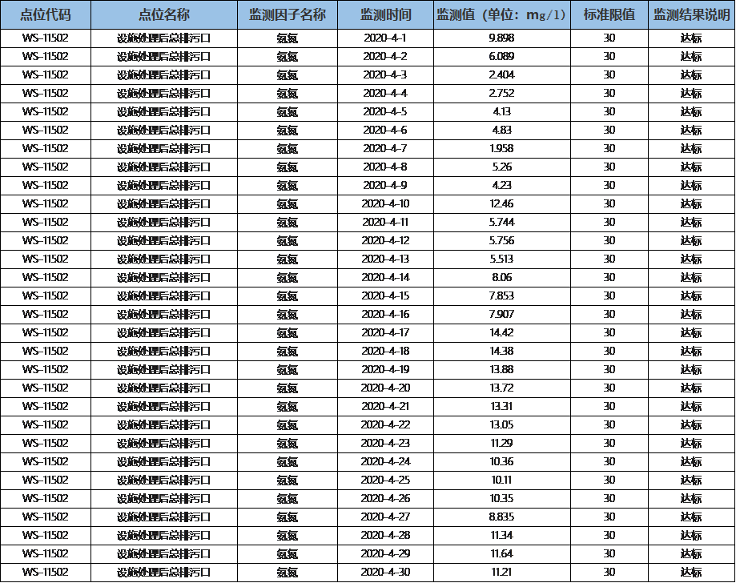Click the date cell 2020-4-20
This screenshot has height=583, width=736.
[385, 388]
